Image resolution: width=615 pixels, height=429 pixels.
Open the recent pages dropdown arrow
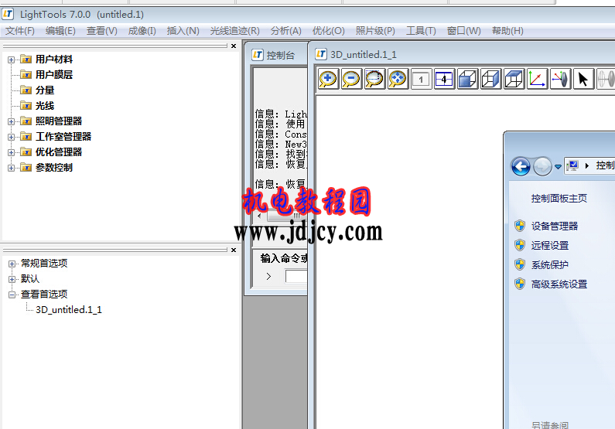(558, 167)
